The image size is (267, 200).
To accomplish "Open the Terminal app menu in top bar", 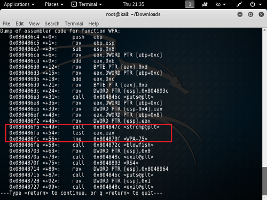I will point(87,4).
